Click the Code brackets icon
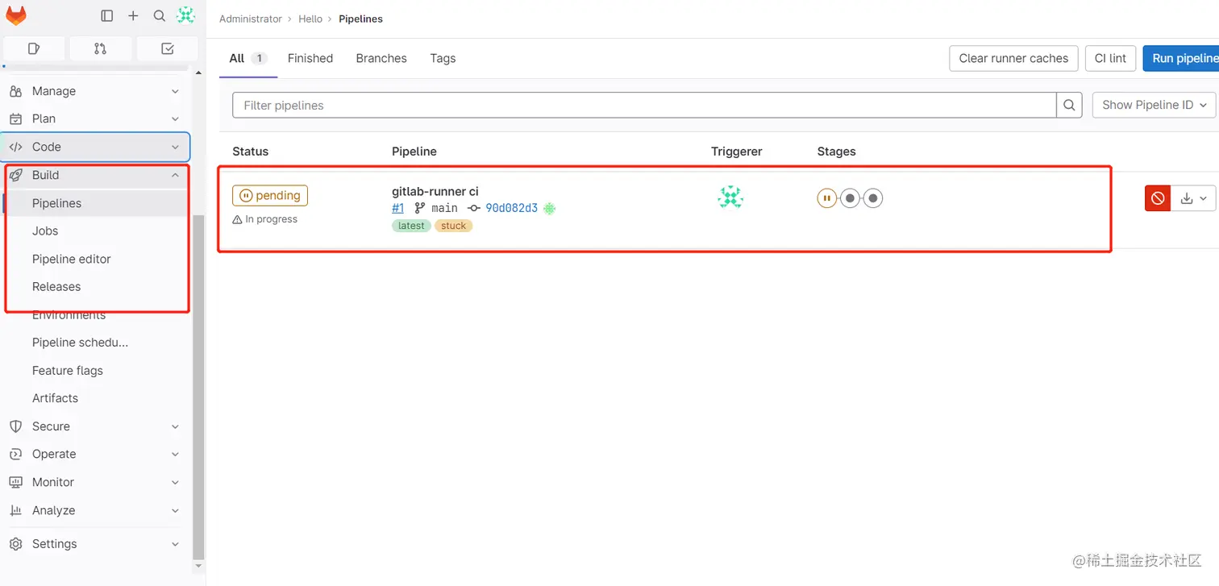This screenshot has height=586, width=1219. coord(16,147)
